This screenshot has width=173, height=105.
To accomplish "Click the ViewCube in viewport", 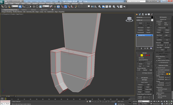I will pyautogui.click(x=129, y=19).
